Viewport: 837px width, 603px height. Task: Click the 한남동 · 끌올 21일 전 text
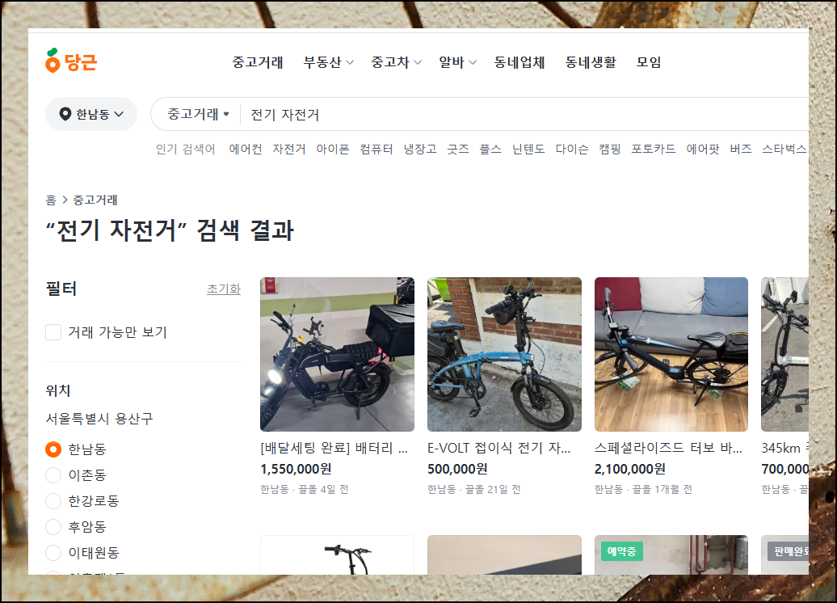pyautogui.click(x=474, y=489)
